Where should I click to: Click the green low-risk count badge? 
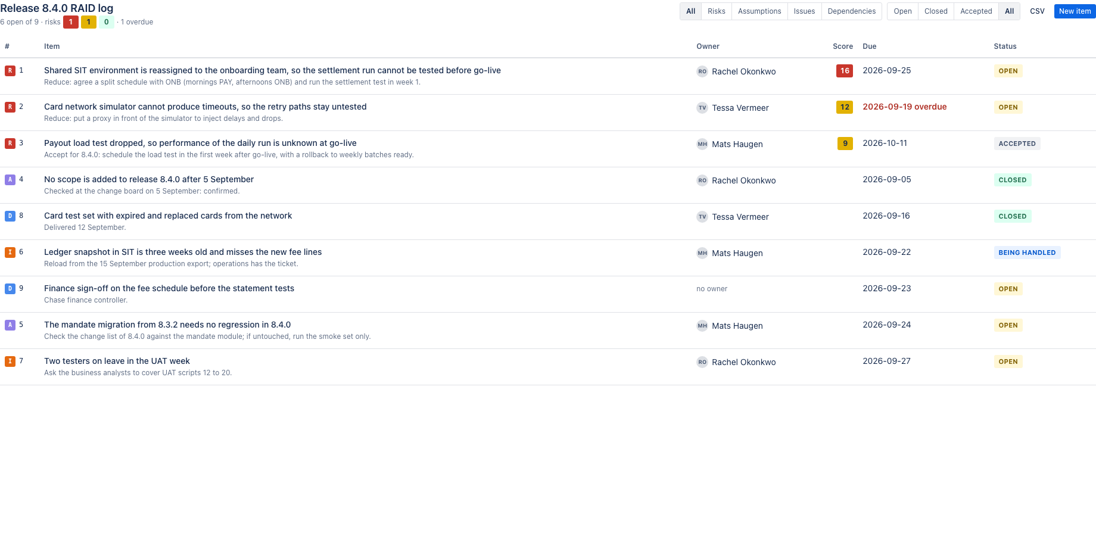pos(107,22)
